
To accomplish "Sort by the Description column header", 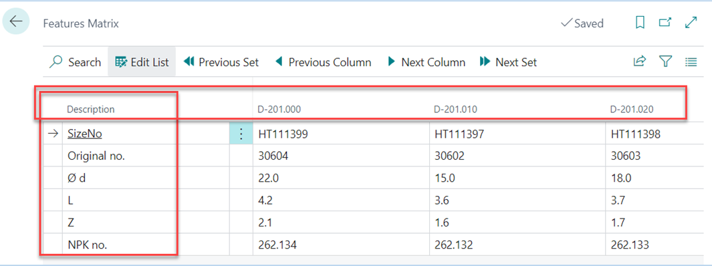I will pos(91,110).
